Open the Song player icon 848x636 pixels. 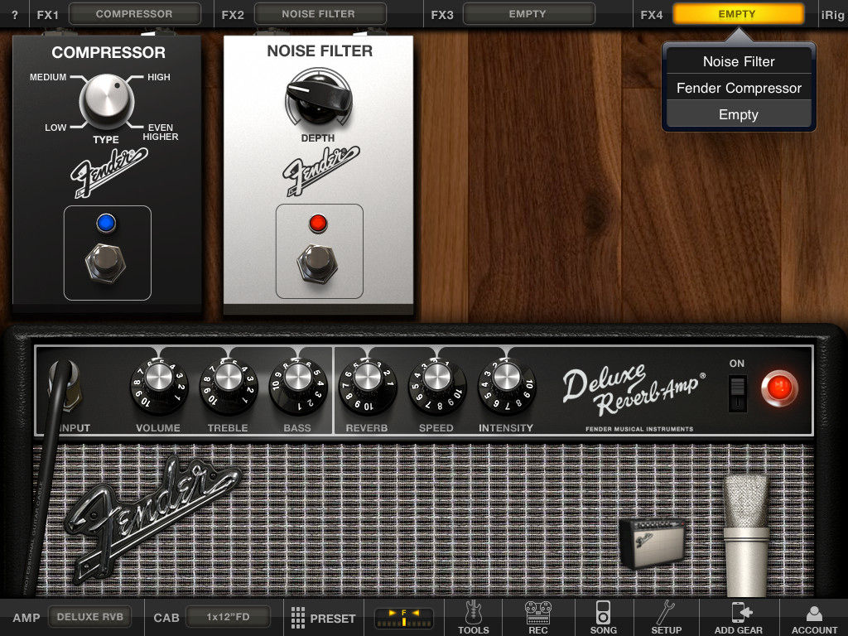[603, 617]
